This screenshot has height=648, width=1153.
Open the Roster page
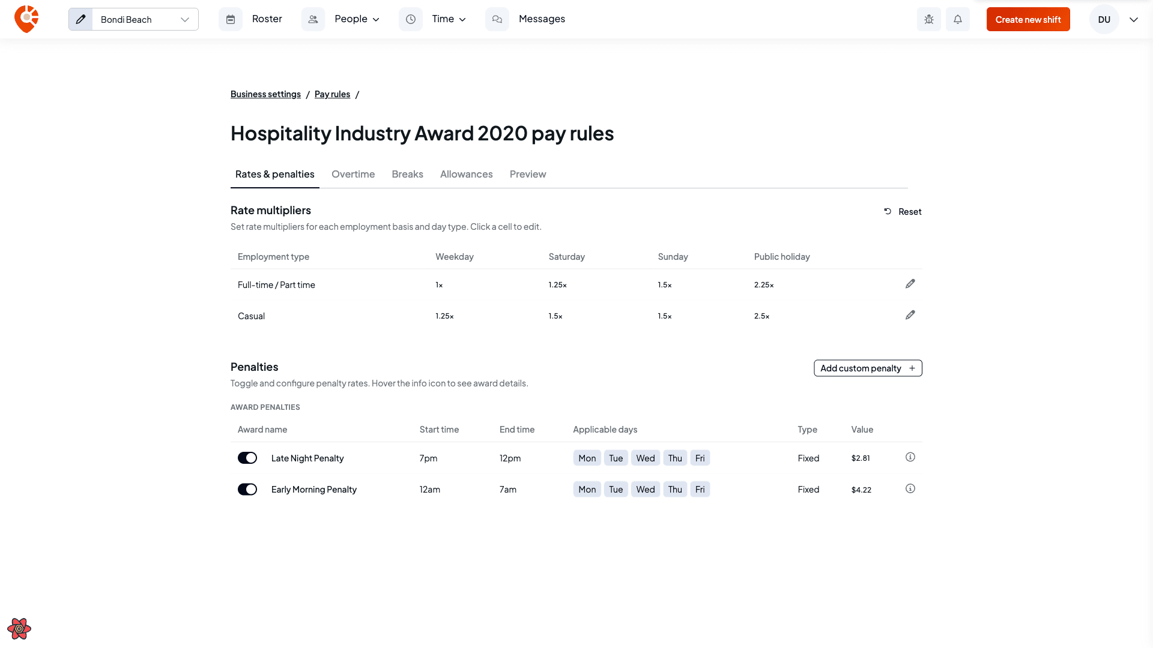point(267,19)
